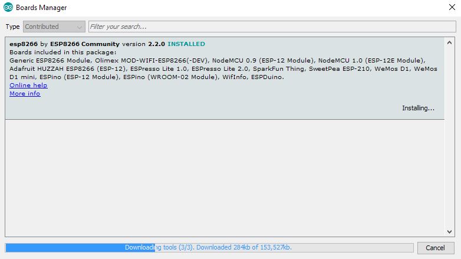This screenshot has height=259, width=461.
Task: Click the scrollbar up arrow
Action: coord(449,42)
